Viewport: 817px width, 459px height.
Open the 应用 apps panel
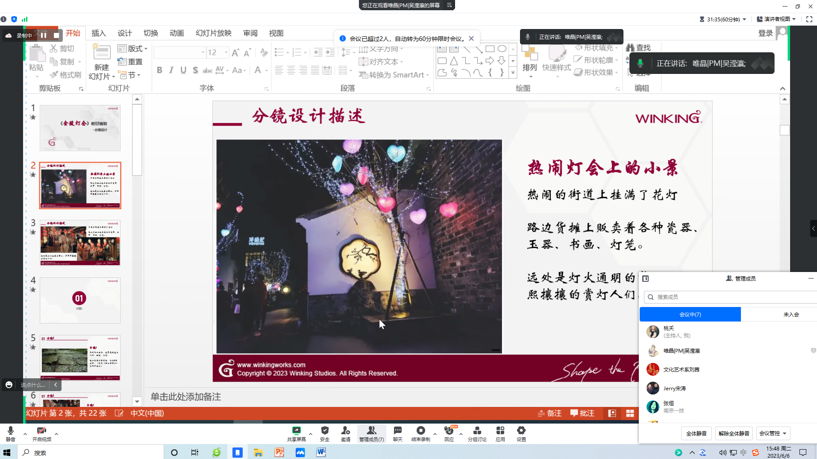(x=500, y=433)
